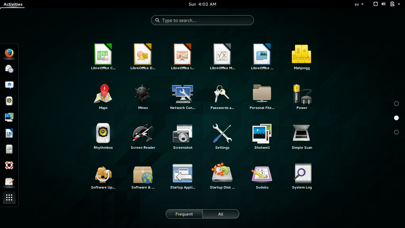
Task: Click the volume icon in top bar
Action: [x=384, y=4]
